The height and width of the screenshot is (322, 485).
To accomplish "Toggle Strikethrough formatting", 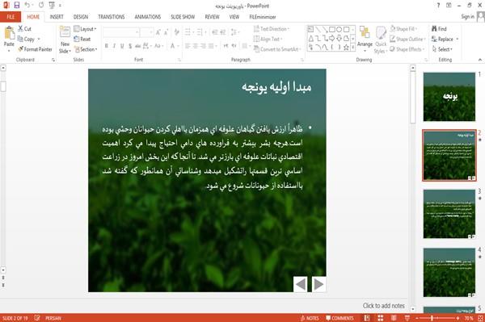I will 138,46.
